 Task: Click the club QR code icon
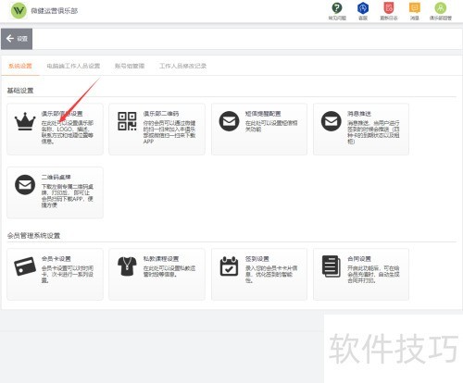point(127,121)
